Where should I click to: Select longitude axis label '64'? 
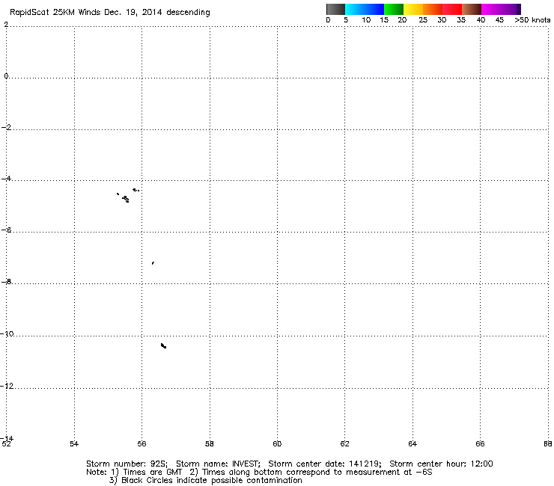click(413, 443)
